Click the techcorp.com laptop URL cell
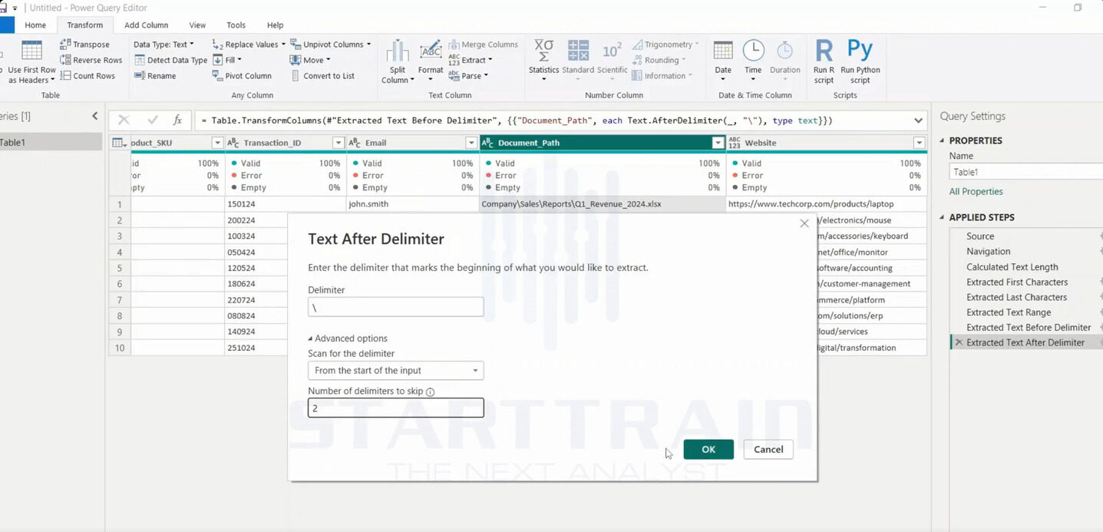 tap(826, 204)
